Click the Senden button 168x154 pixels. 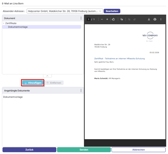84,150
